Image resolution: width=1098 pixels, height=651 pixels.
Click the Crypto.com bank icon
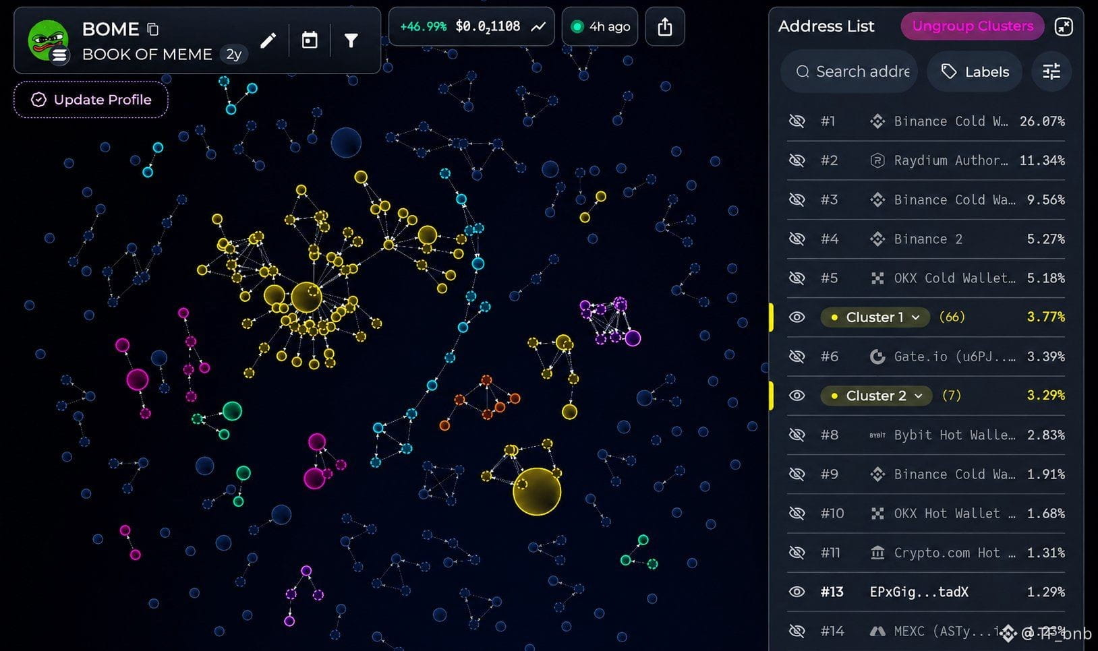(877, 553)
